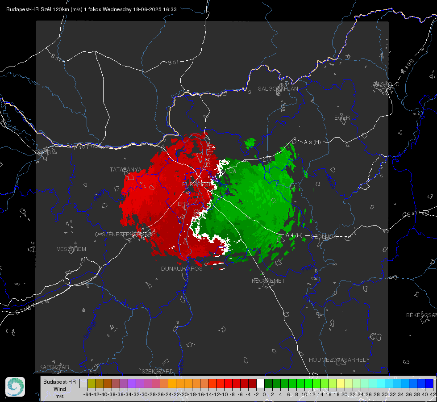This screenshot has width=437, height=402.
Task: Click the 0 value on the legend scale
Action: (x=264, y=394)
